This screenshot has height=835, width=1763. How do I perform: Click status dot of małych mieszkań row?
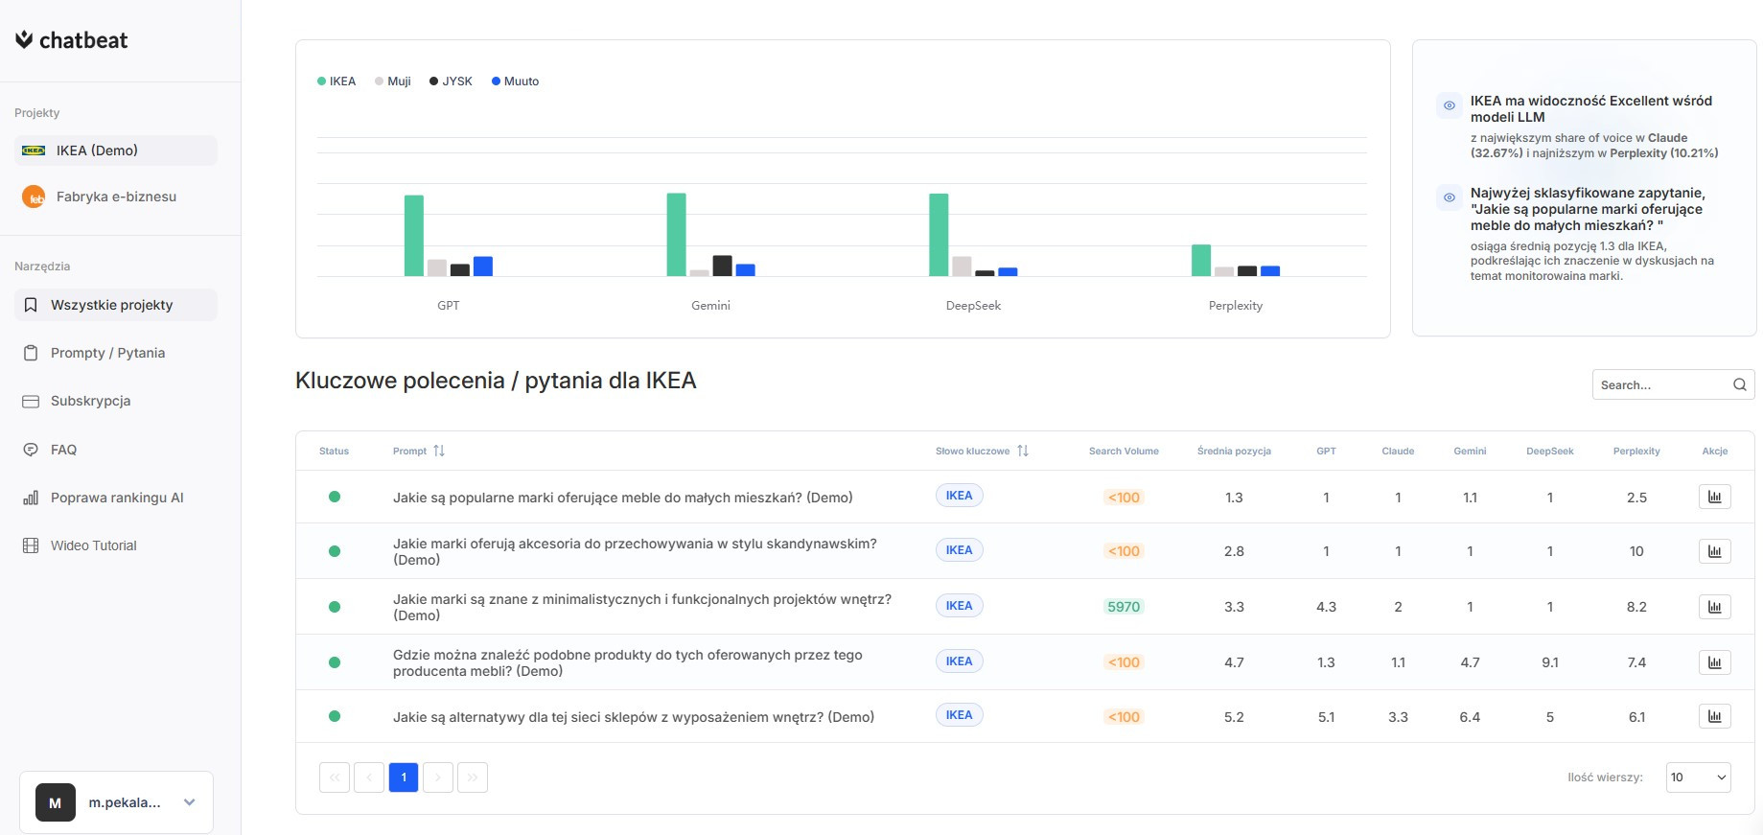tap(335, 497)
